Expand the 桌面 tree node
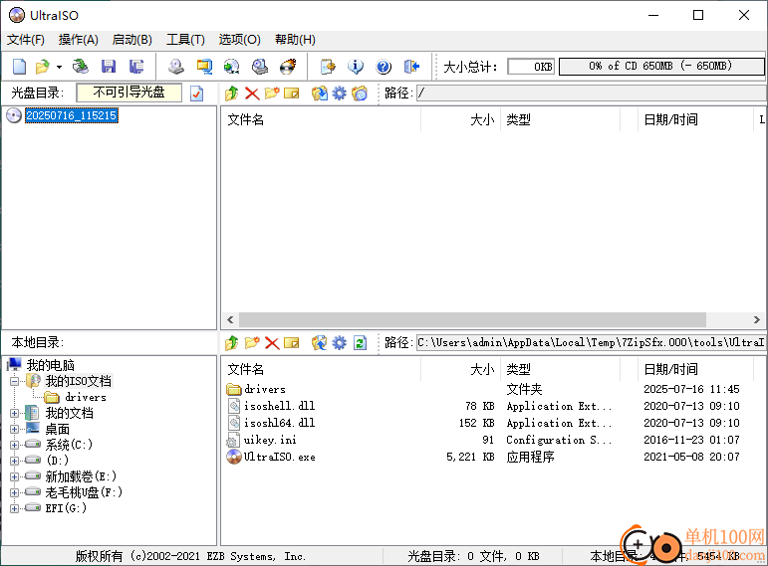The image size is (768, 566). click(15, 429)
